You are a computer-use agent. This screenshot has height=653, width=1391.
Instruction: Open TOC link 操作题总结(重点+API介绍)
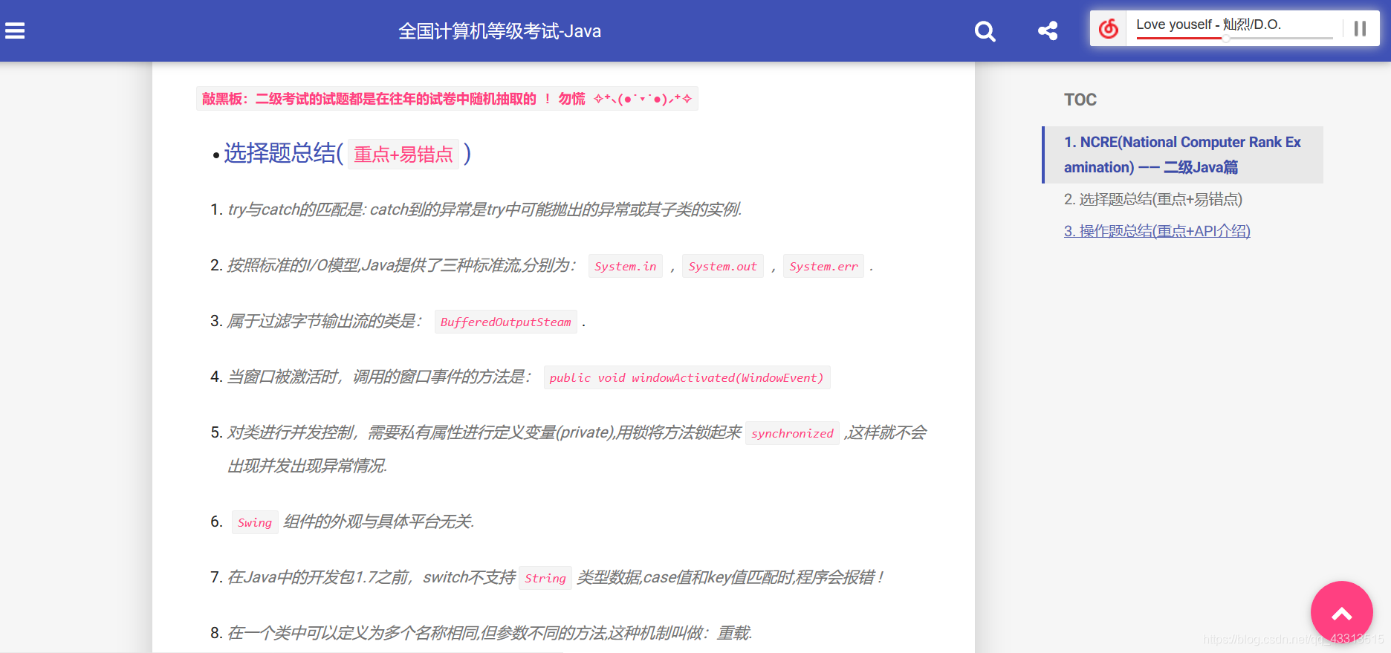click(x=1157, y=231)
